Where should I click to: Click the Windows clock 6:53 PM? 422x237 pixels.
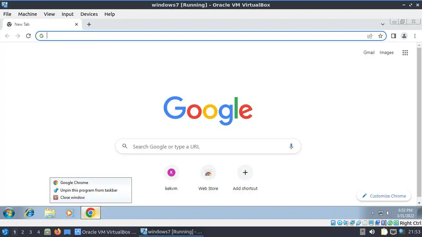(x=405, y=210)
